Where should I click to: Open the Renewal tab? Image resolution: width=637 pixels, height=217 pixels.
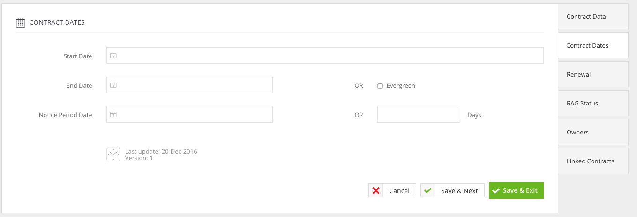pos(593,74)
